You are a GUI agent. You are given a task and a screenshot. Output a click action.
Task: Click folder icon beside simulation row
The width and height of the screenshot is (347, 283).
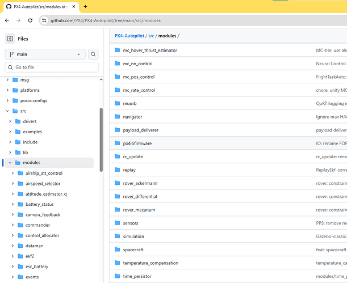click(x=117, y=236)
